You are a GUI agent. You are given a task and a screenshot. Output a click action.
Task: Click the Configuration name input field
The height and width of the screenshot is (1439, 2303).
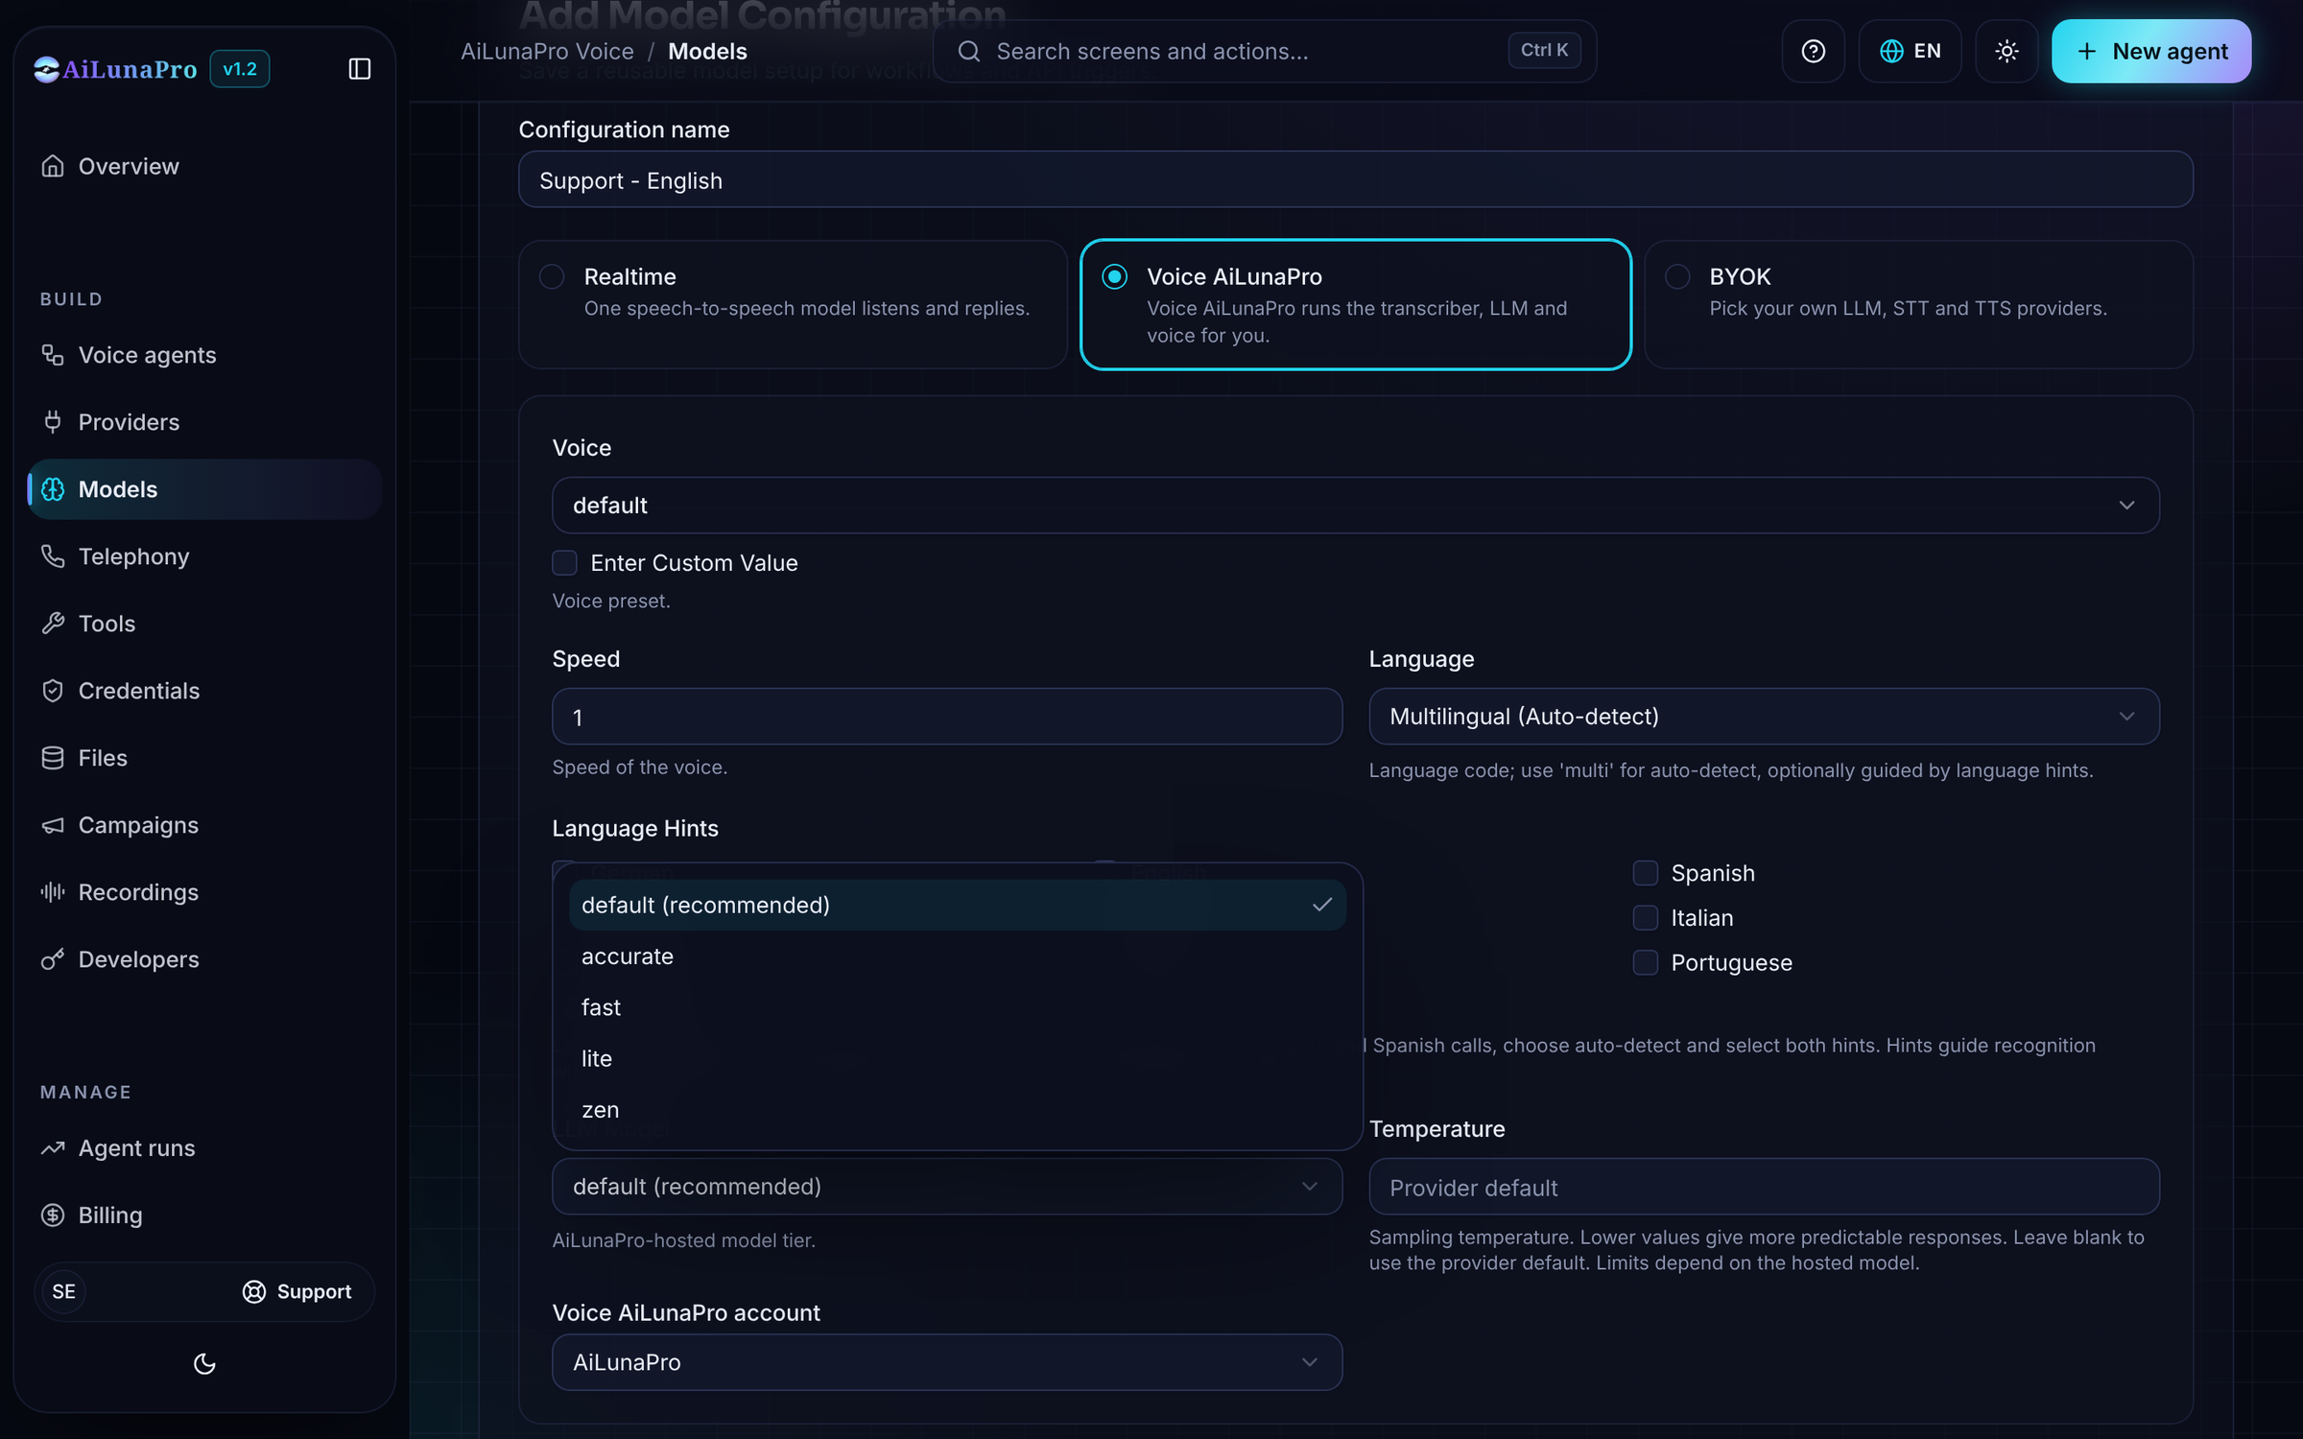click(1355, 179)
